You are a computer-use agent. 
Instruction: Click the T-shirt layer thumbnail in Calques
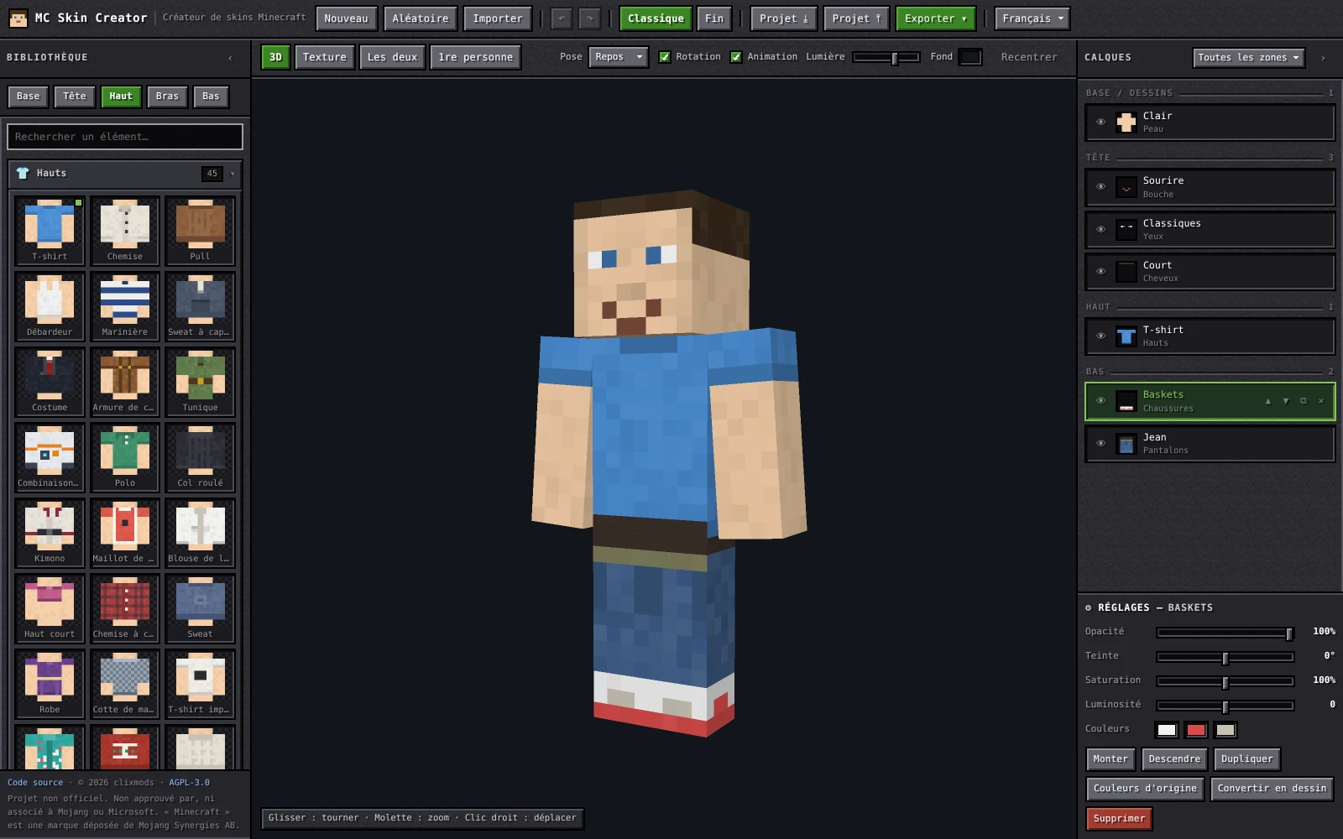tap(1126, 336)
